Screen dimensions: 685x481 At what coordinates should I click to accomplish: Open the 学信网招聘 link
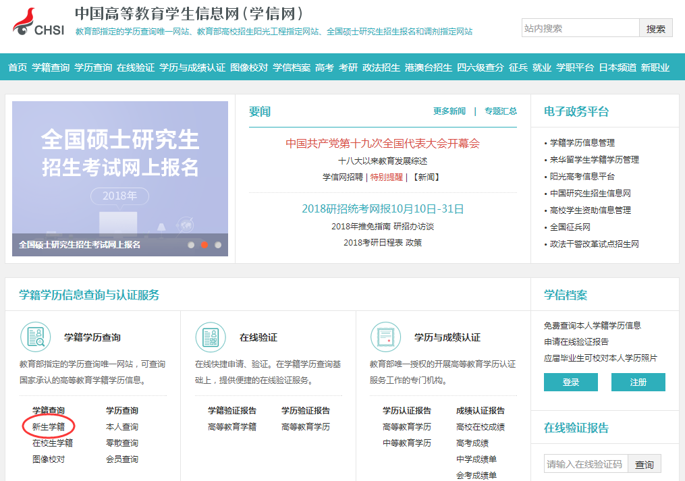click(x=343, y=177)
